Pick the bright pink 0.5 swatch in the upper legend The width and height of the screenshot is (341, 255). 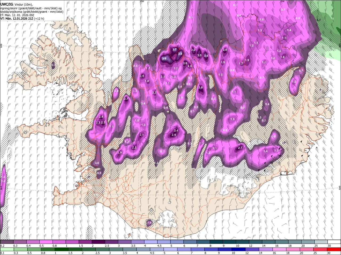[x=46, y=242]
